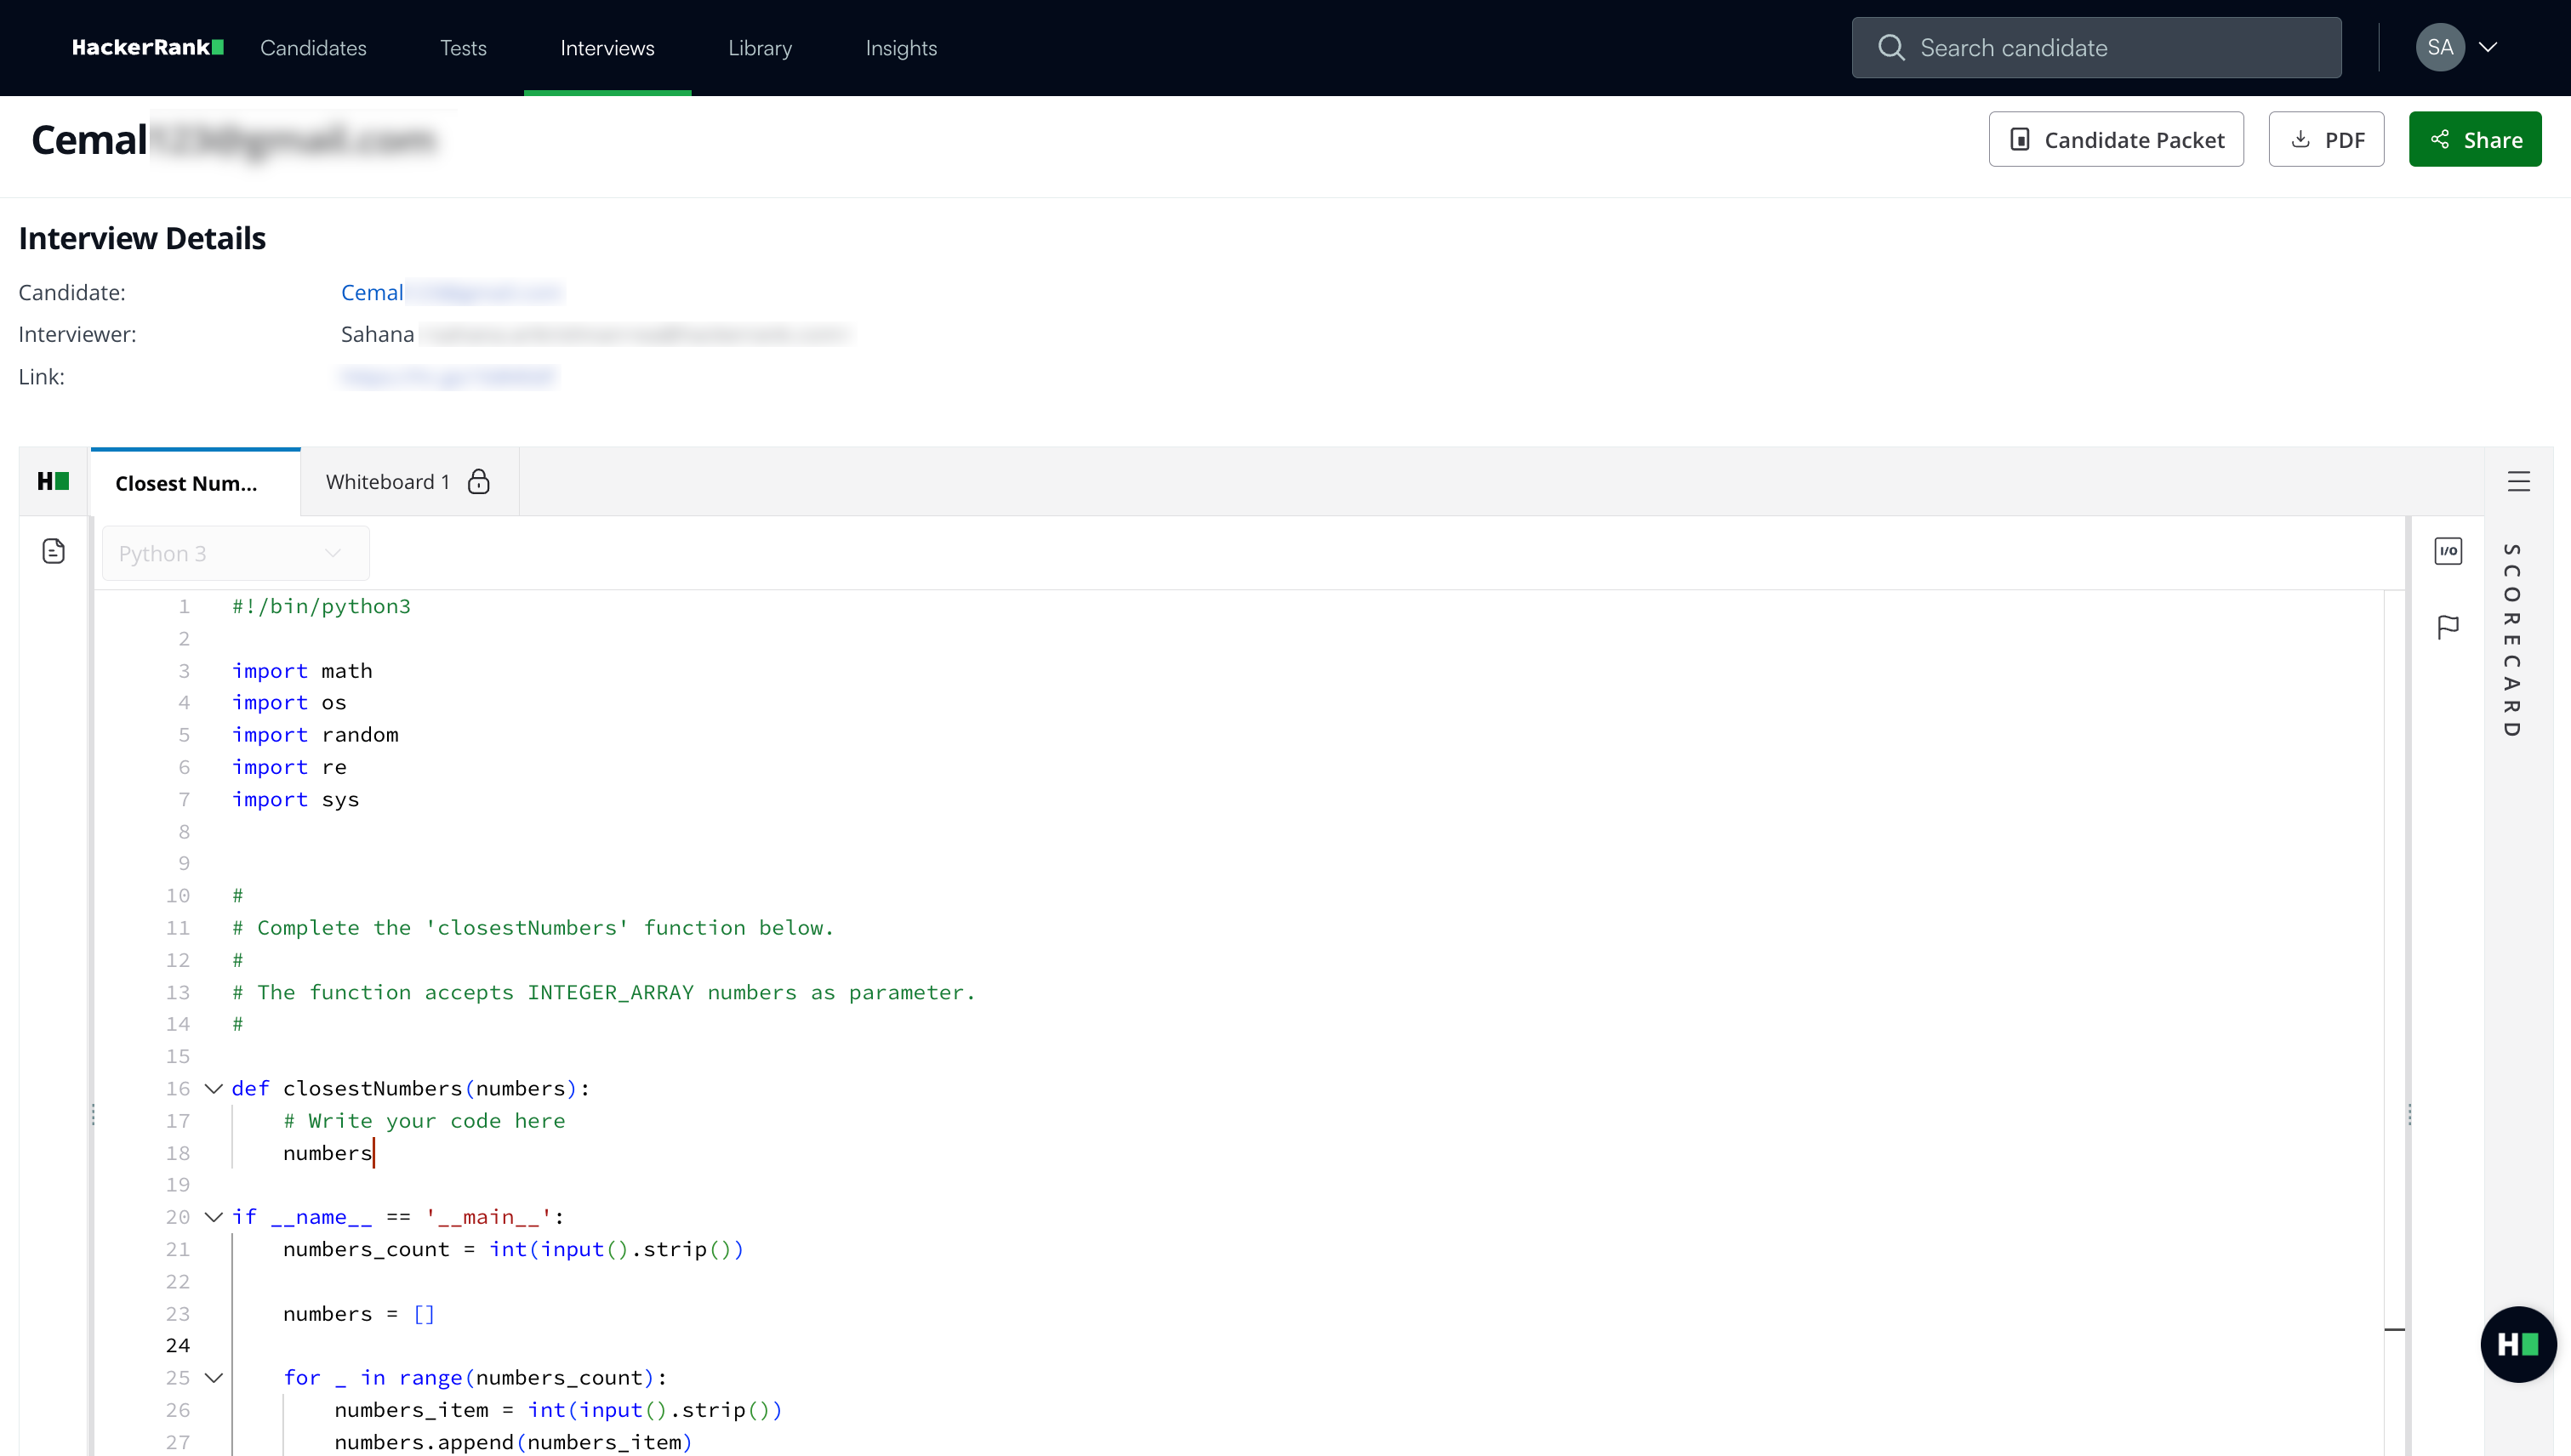Download the interview as PDF
This screenshot has height=1456, width=2571.
pos(2326,139)
